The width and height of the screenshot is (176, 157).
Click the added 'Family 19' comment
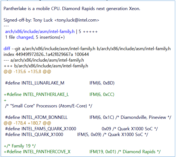click(20, 146)
